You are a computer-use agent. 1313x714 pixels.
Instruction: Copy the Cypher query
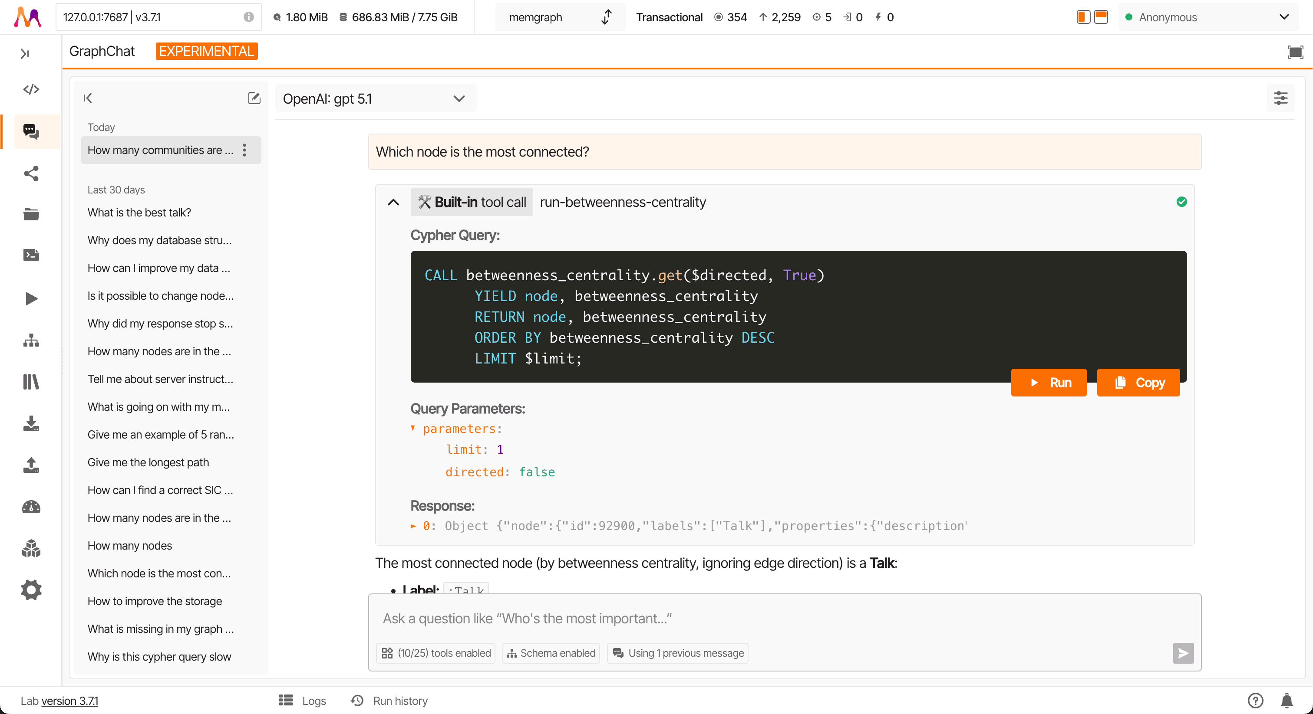tap(1138, 383)
